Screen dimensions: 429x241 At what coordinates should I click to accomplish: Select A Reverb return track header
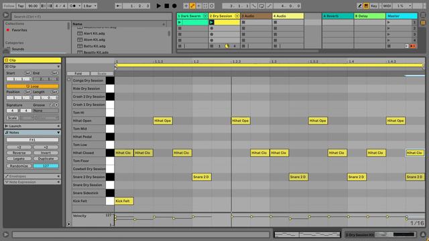click(338, 16)
